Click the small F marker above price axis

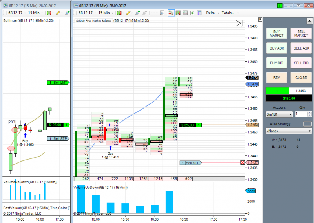[x=260, y=20]
